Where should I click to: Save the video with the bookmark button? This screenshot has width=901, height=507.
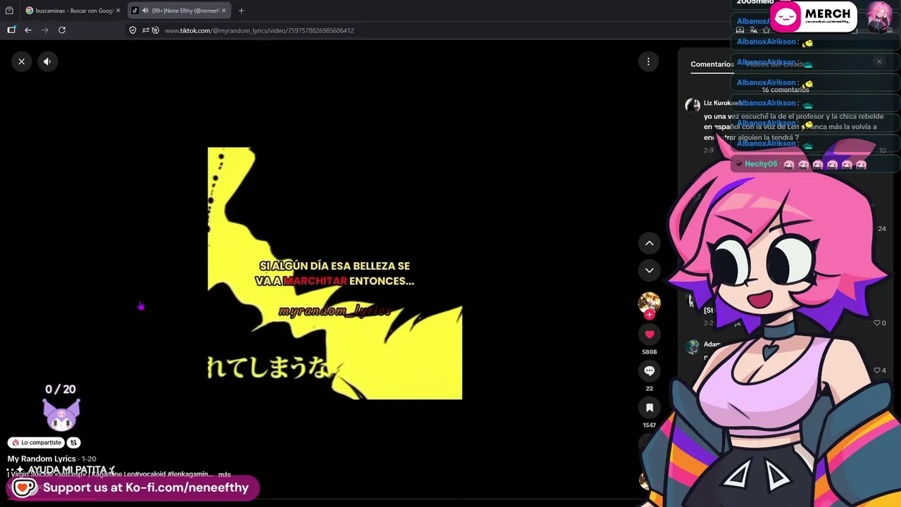[x=649, y=408]
